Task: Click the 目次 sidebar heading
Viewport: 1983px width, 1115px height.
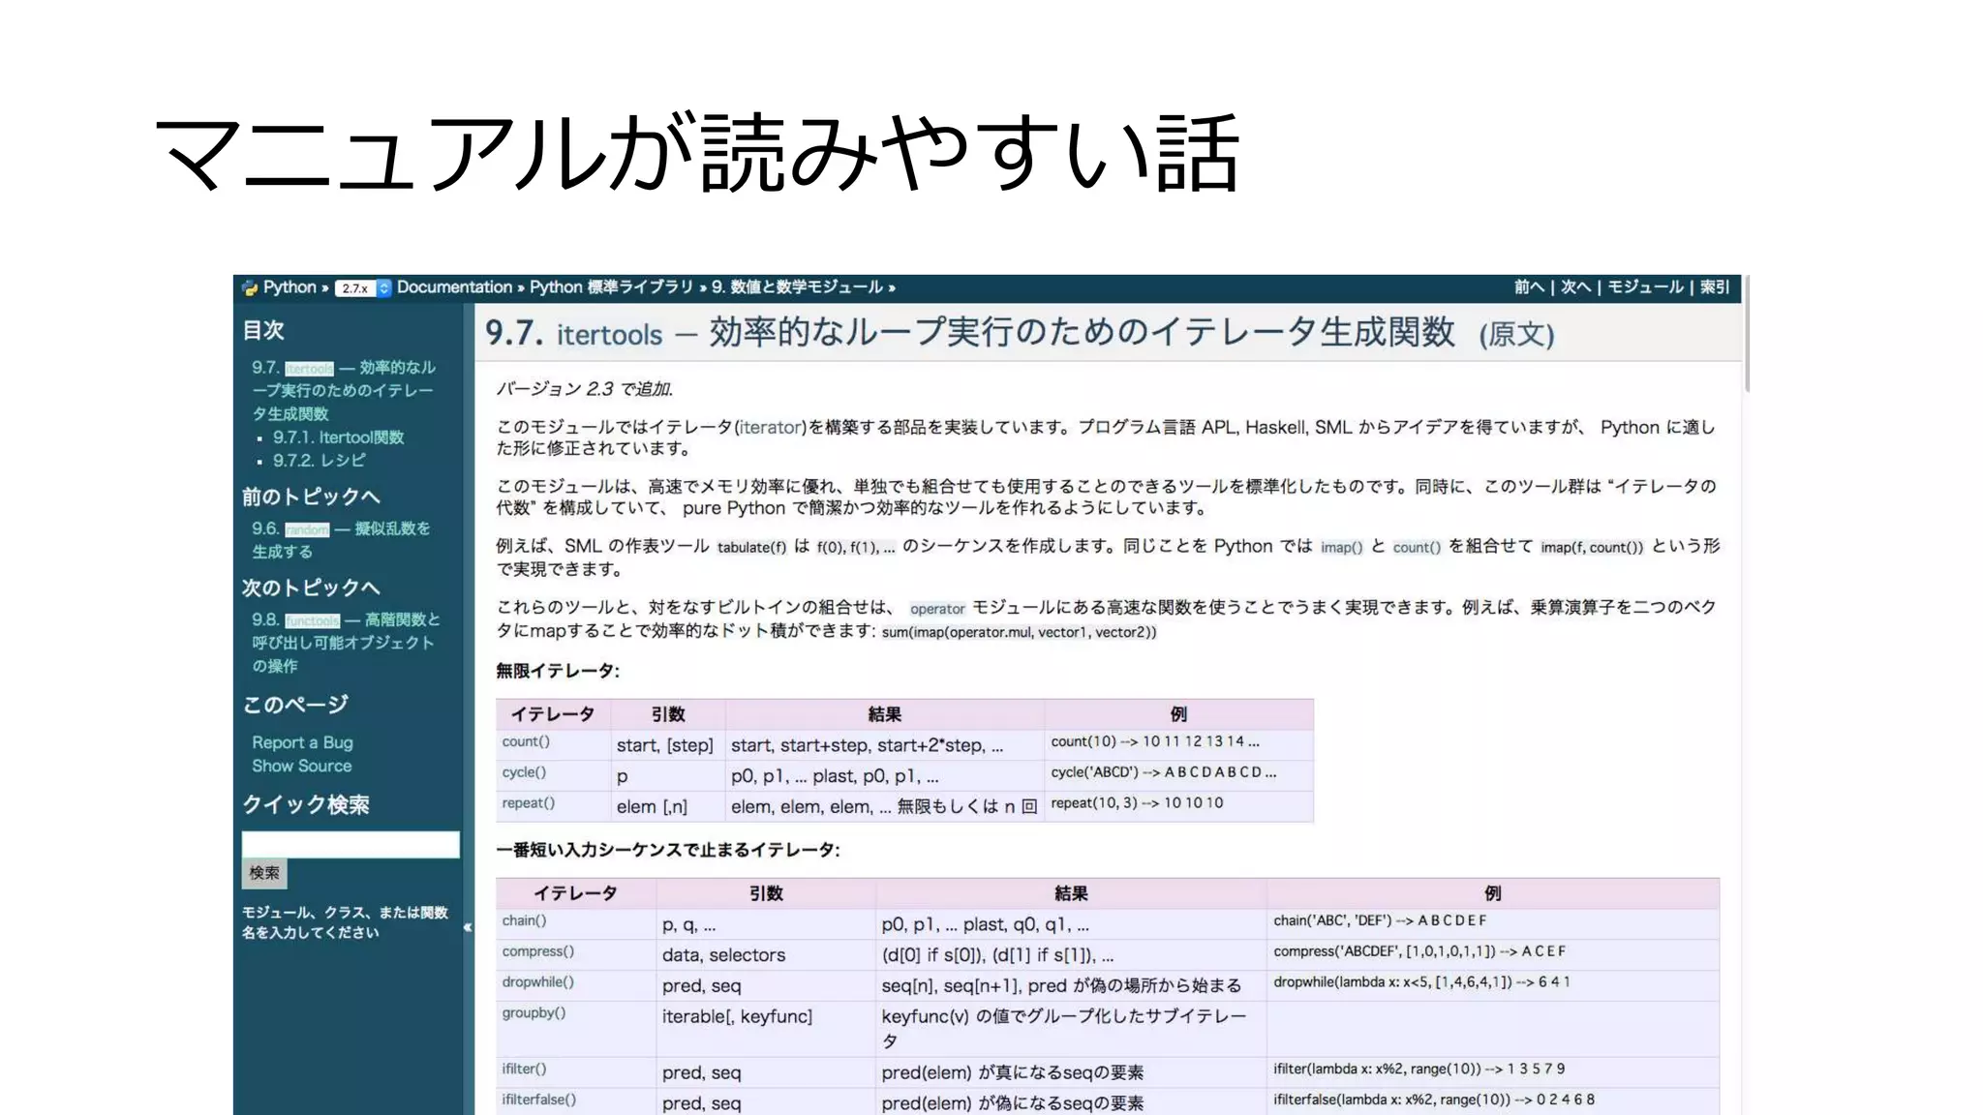Action: (x=263, y=331)
